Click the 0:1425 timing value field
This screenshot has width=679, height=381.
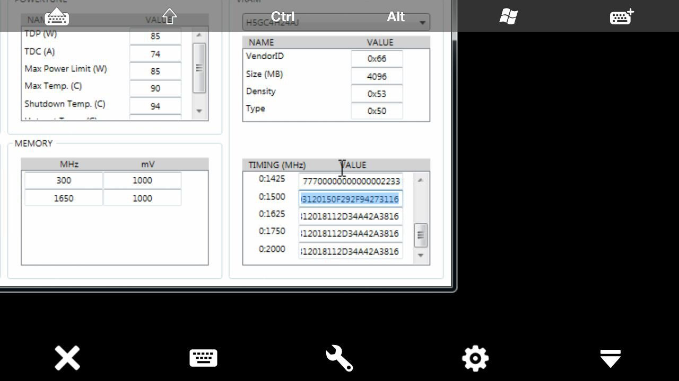pyautogui.click(x=351, y=181)
